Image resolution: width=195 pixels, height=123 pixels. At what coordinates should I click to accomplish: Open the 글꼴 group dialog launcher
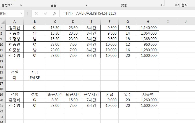click(86, 5)
